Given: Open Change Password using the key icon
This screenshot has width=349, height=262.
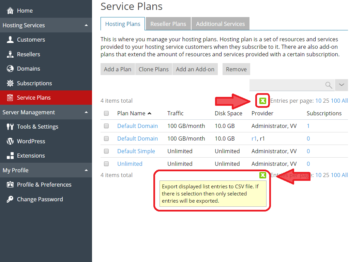Looking at the screenshot, I should (10, 199).
